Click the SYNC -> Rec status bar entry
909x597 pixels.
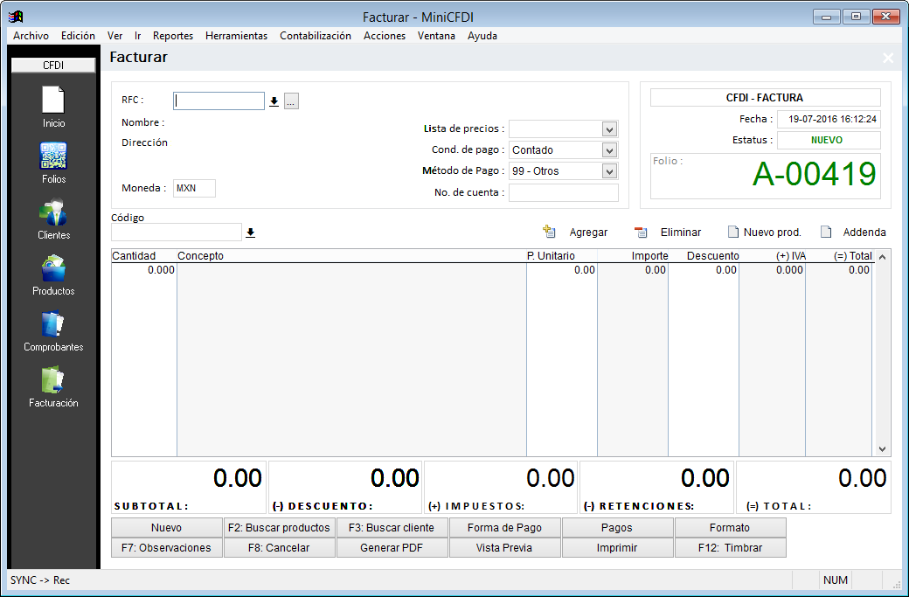click(40, 580)
